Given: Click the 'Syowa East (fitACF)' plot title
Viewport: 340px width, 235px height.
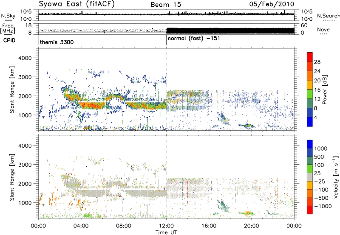Looking at the screenshot, I should (x=76, y=4).
